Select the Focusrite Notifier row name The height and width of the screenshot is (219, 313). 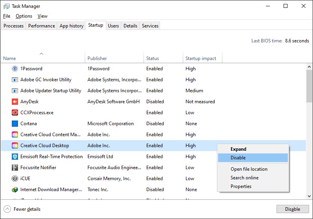tap(38, 168)
